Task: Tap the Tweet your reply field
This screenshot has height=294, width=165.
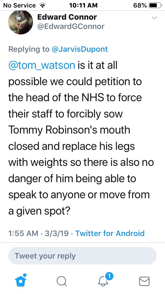Action: coord(82,256)
